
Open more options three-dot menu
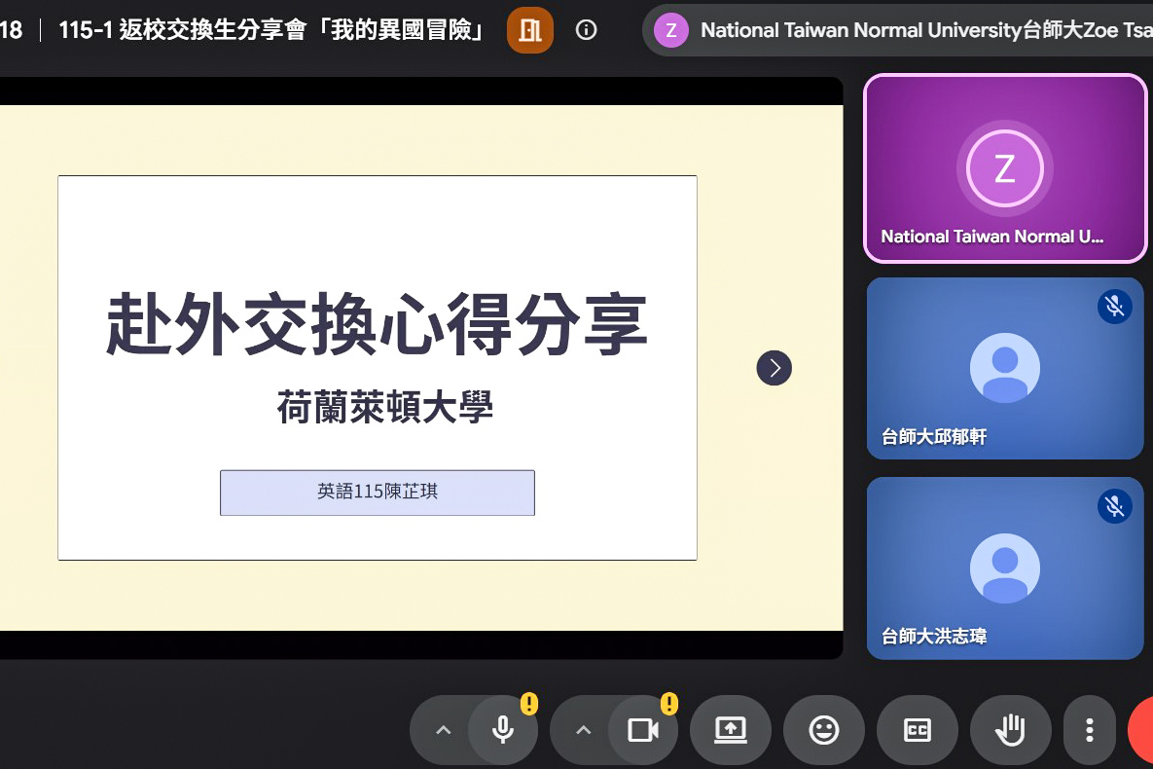[x=1090, y=731]
